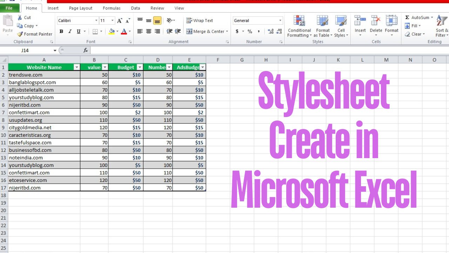
Task: Click the Borders icon
Action: point(95,32)
